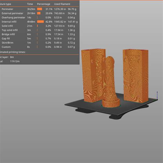The height and width of the screenshot is (163, 163).
Task: Click the 31.1% Perimeter percentage
Action: tap(49, 9)
